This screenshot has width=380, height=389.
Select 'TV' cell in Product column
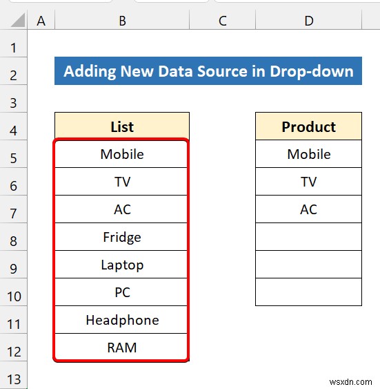pyautogui.click(x=309, y=182)
